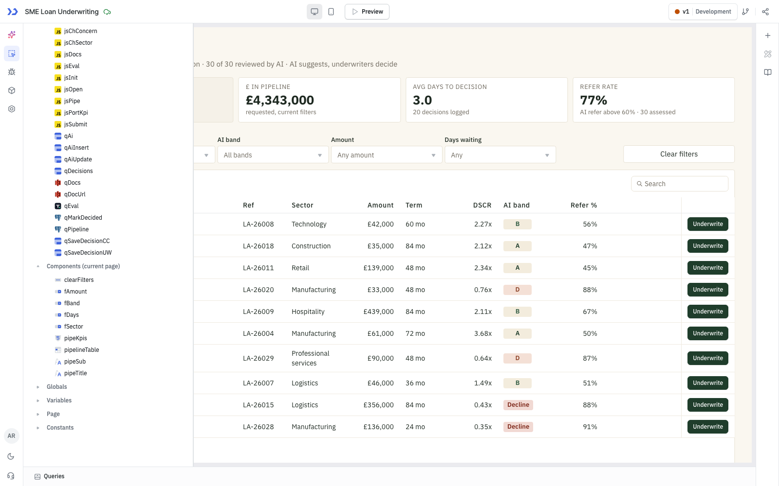Click the cloud sync status icon
The image size is (779, 486).
click(x=107, y=12)
